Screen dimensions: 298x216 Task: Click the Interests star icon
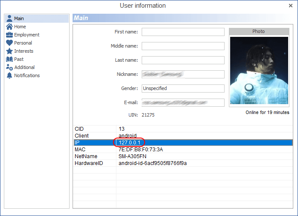pyautogui.click(x=9, y=51)
